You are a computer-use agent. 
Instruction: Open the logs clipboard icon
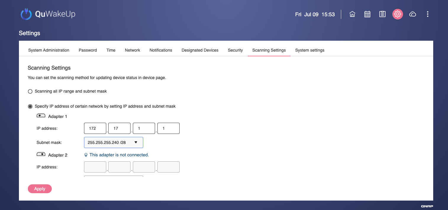[382, 14]
